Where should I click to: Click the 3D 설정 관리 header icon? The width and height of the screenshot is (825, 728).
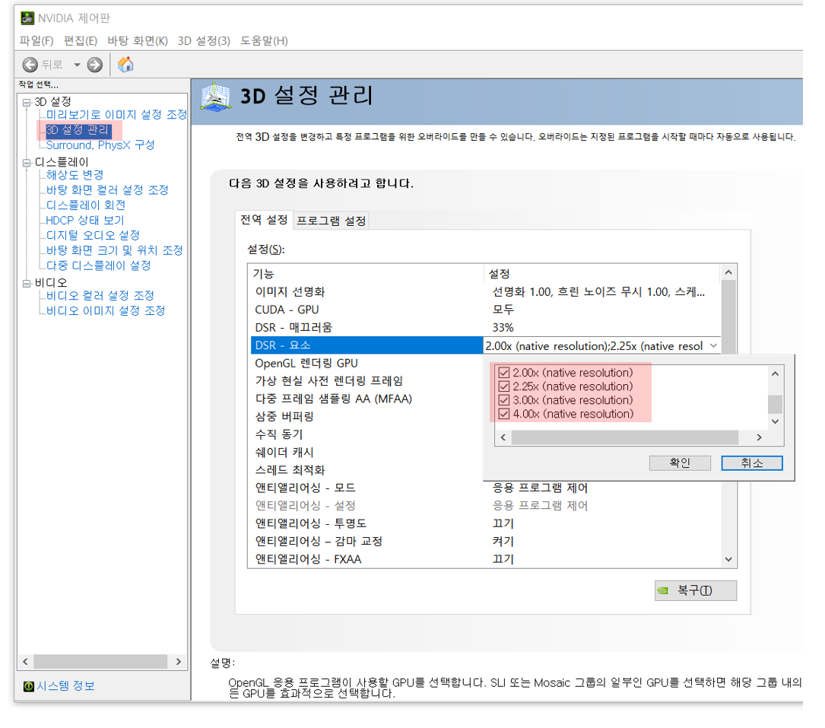(x=216, y=97)
